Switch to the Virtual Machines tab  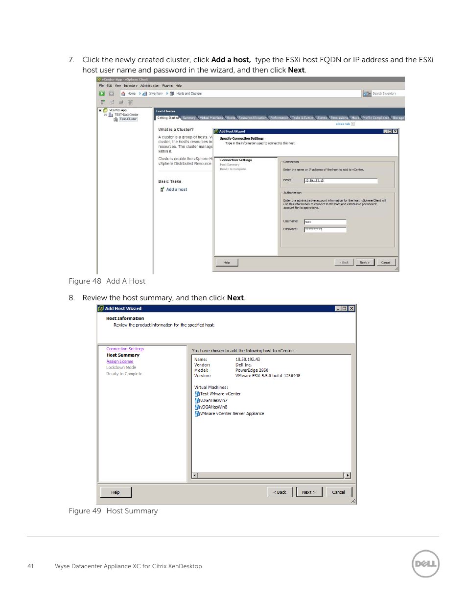click(x=211, y=118)
